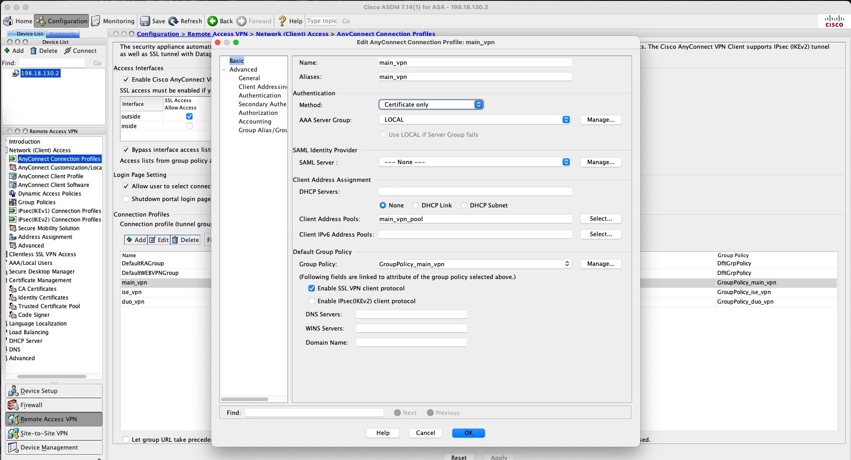
Task: Click the Help question mark icon
Action: pyautogui.click(x=282, y=21)
